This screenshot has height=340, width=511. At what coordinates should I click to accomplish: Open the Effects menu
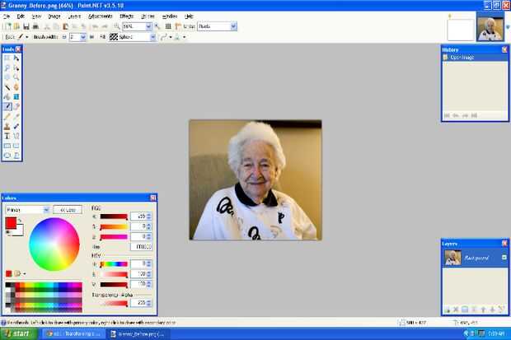point(126,16)
